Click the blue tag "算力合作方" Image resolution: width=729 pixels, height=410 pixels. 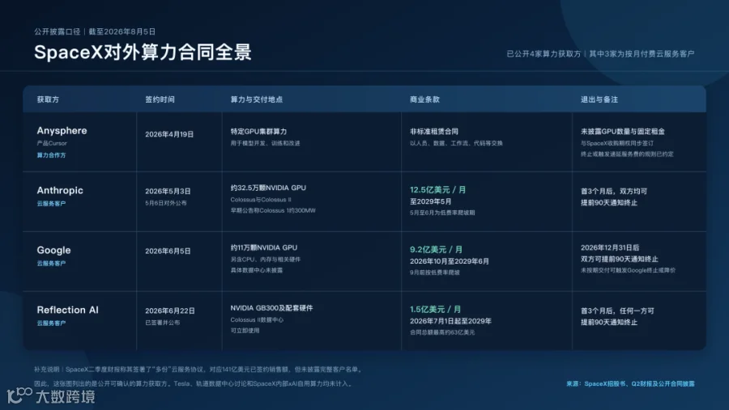[51, 155]
